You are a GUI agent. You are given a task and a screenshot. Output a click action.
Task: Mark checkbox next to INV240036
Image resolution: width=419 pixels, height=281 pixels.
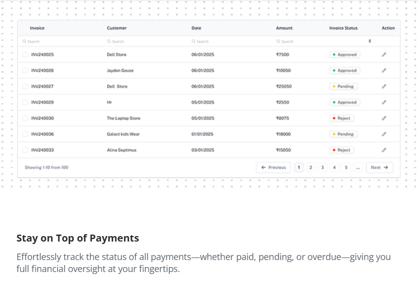pos(25,134)
